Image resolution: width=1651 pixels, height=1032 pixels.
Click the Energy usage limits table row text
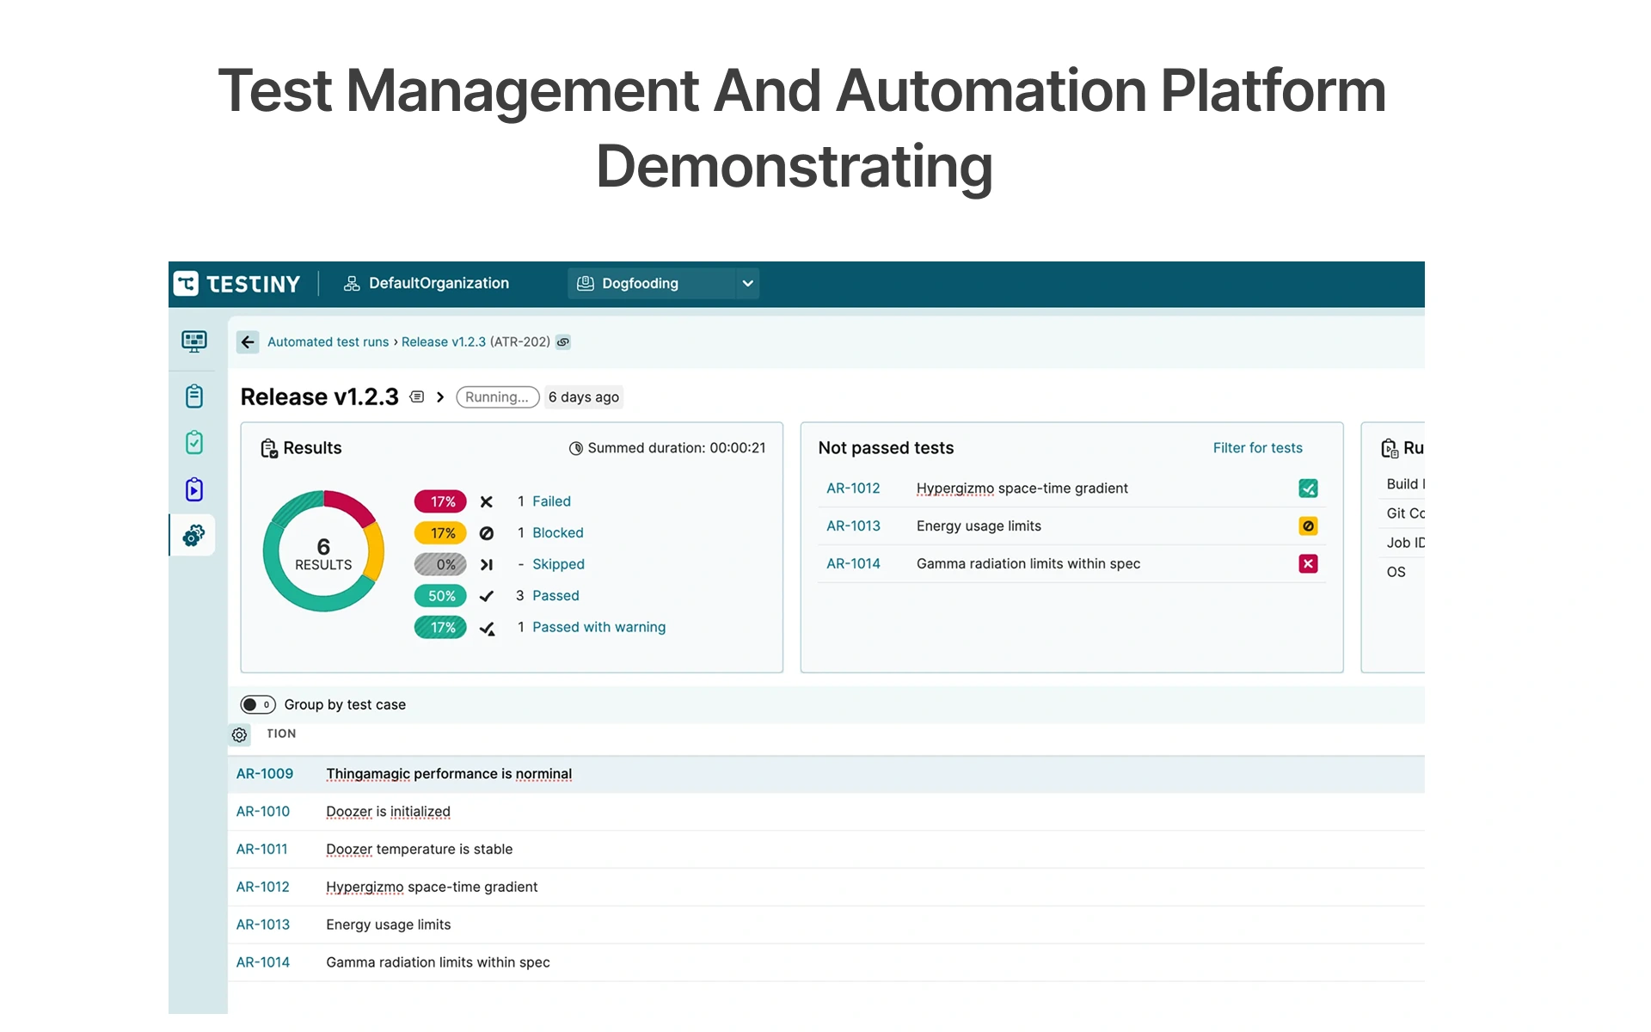(x=388, y=925)
